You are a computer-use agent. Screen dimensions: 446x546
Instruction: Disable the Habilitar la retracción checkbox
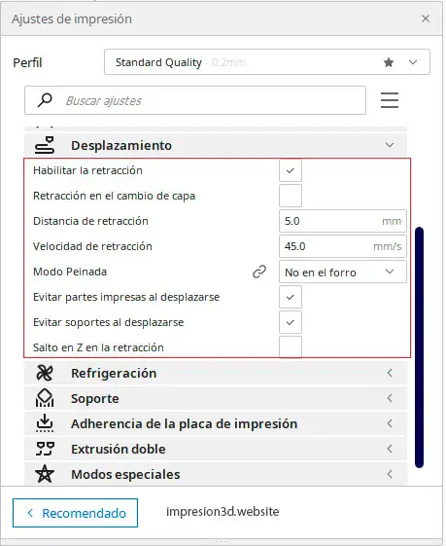291,170
